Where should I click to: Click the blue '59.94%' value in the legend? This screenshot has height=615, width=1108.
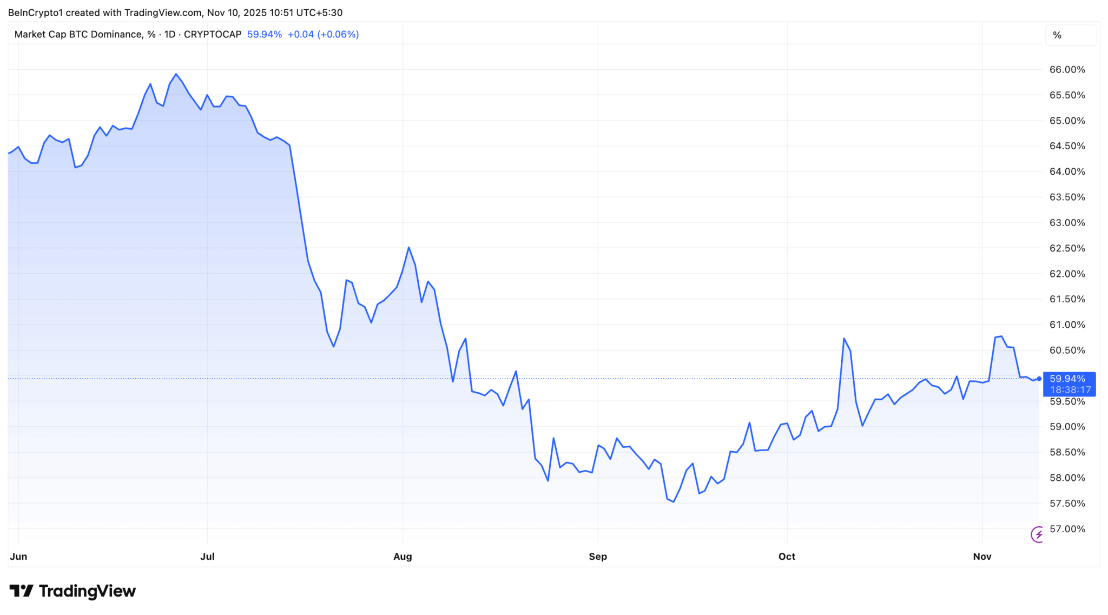[x=264, y=34]
